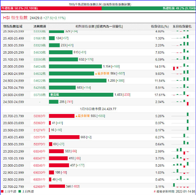Viewport: 196px width, 195px height.
Task: Open the 55758熊 warrant link
Action: click(x=40, y=95)
